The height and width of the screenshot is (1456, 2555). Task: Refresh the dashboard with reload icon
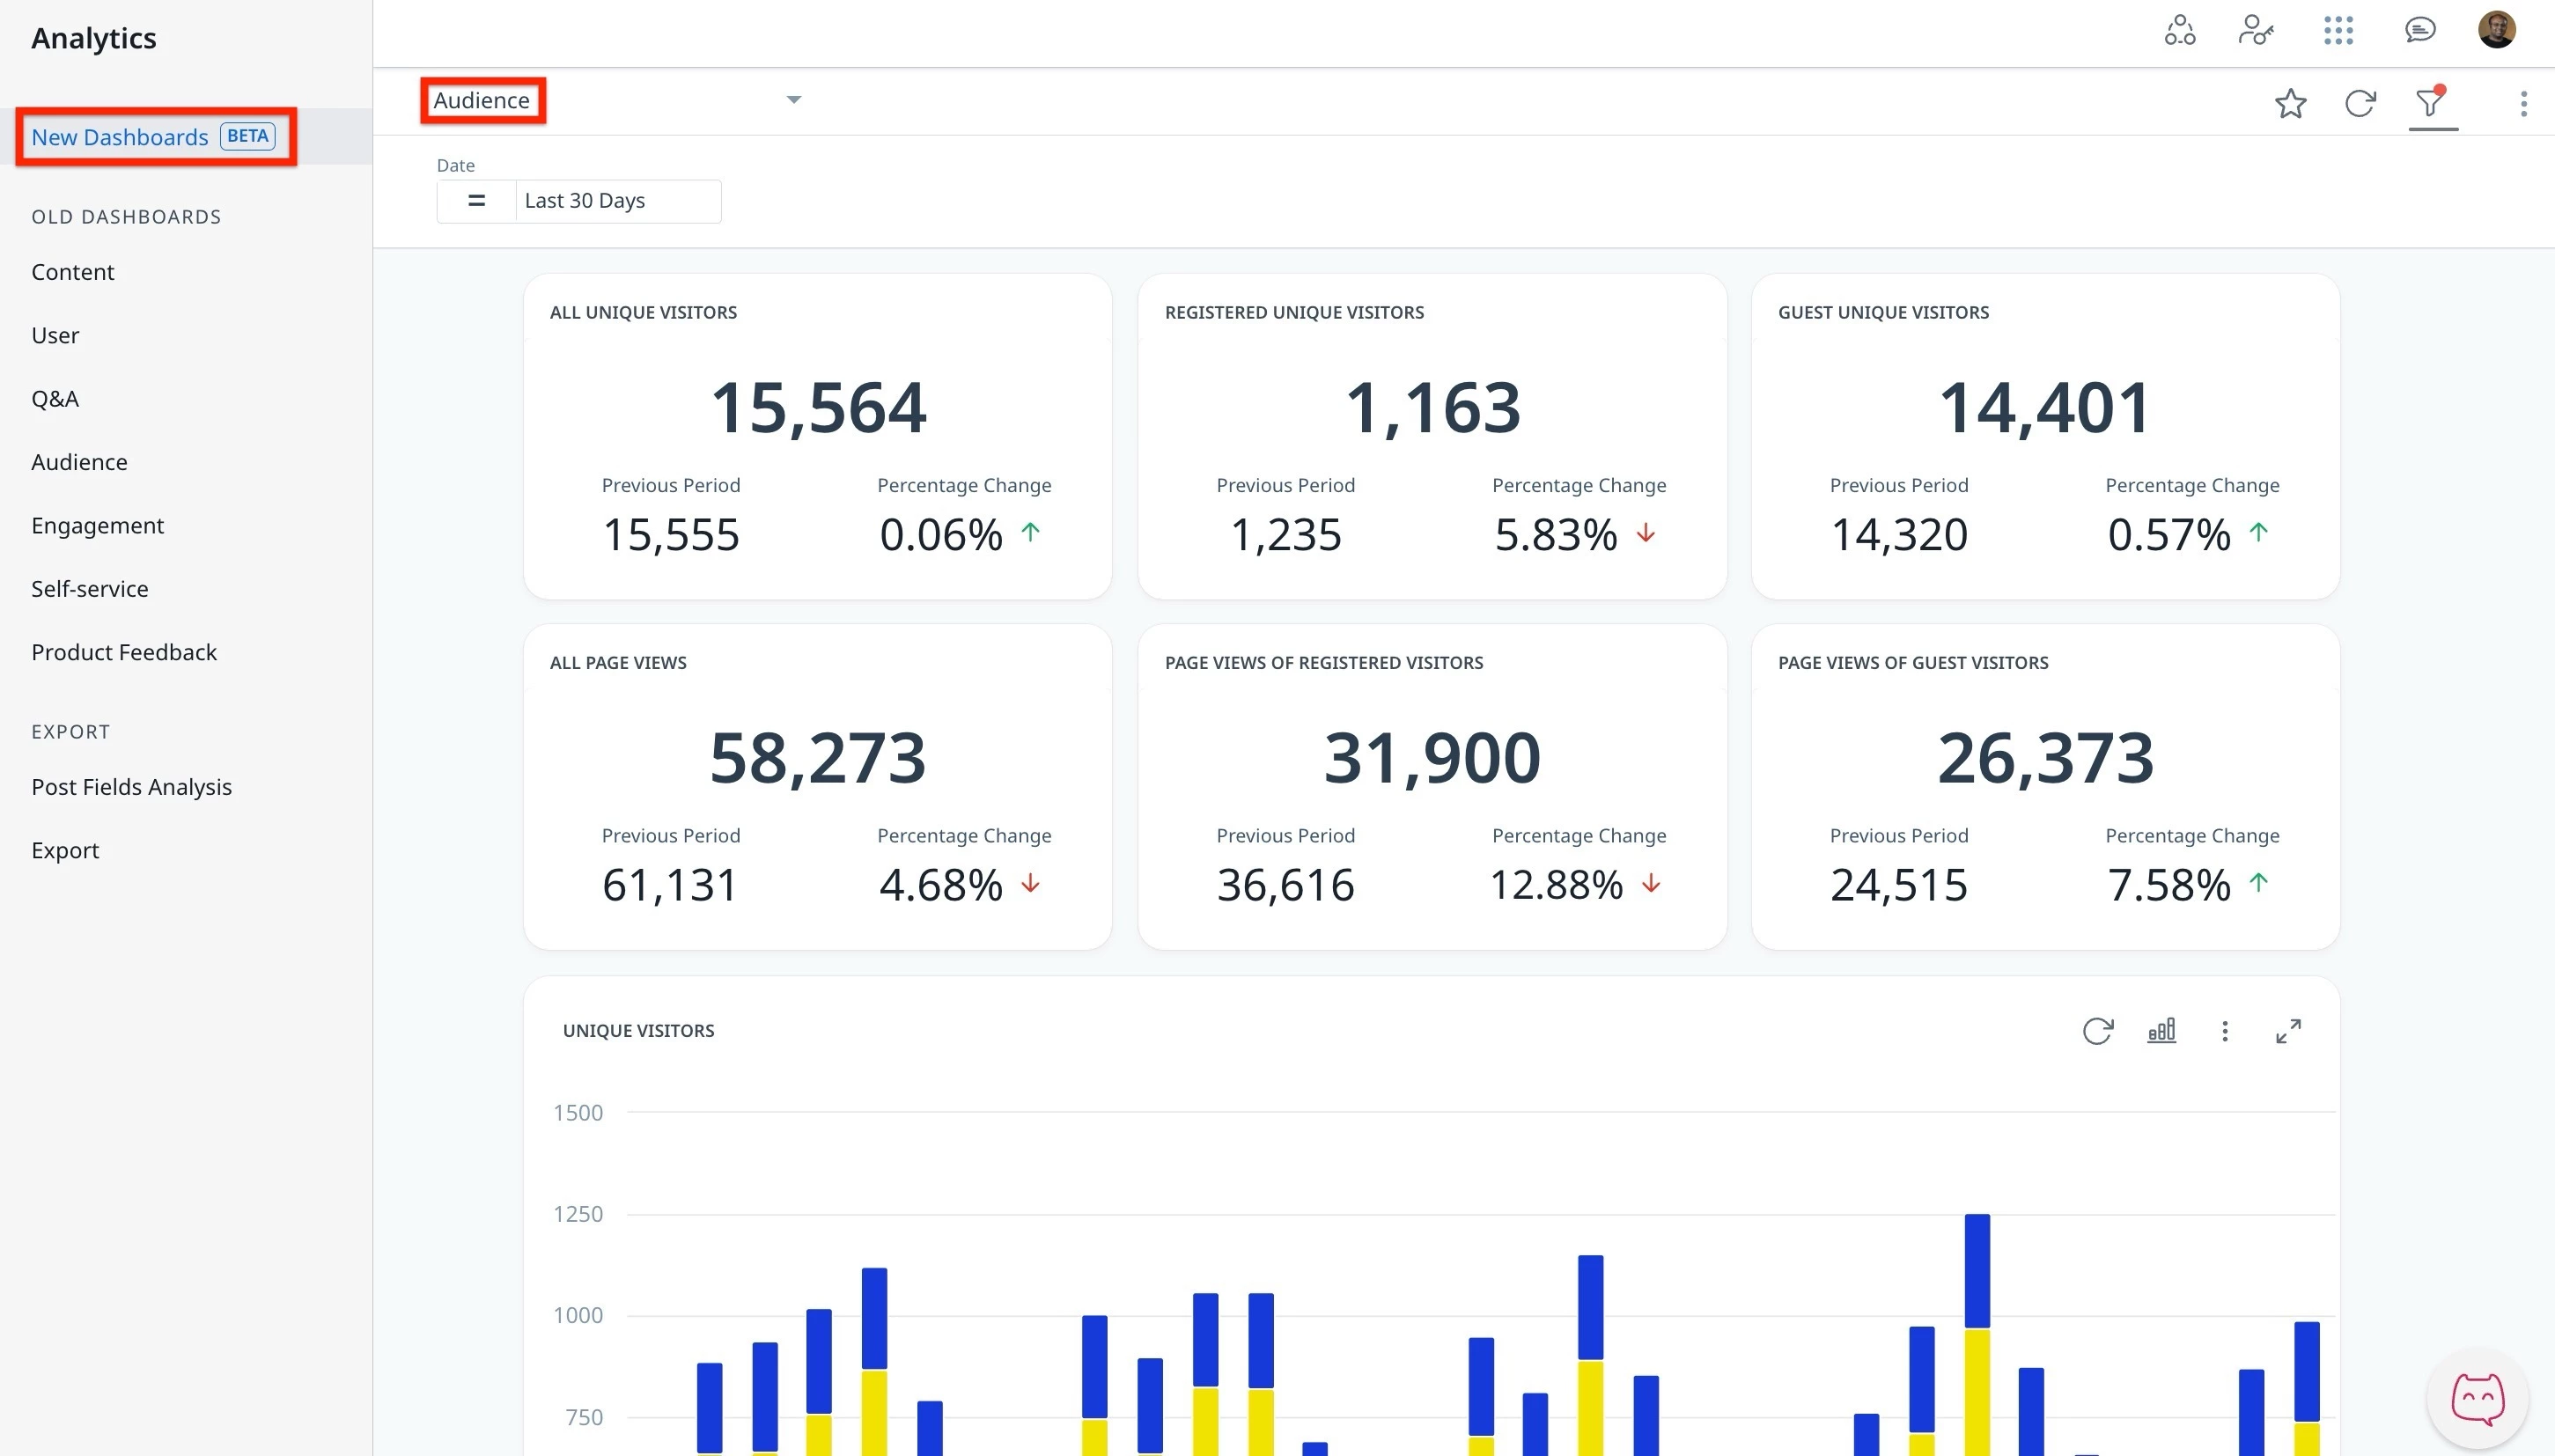2360,103
